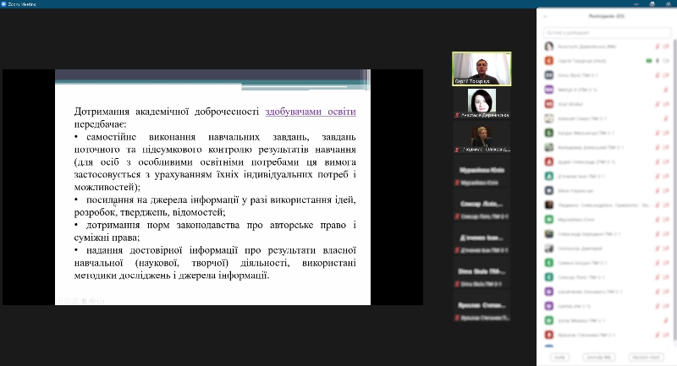Click the Participants panel vertical scrollbar
Viewport: 677px width, 366px height.
(674, 189)
